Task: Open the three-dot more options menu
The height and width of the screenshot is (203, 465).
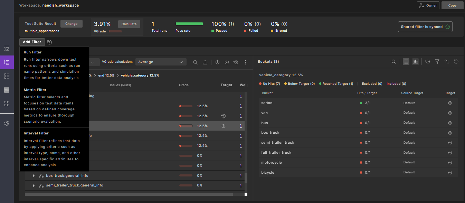Action: click(x=246, y=62)
